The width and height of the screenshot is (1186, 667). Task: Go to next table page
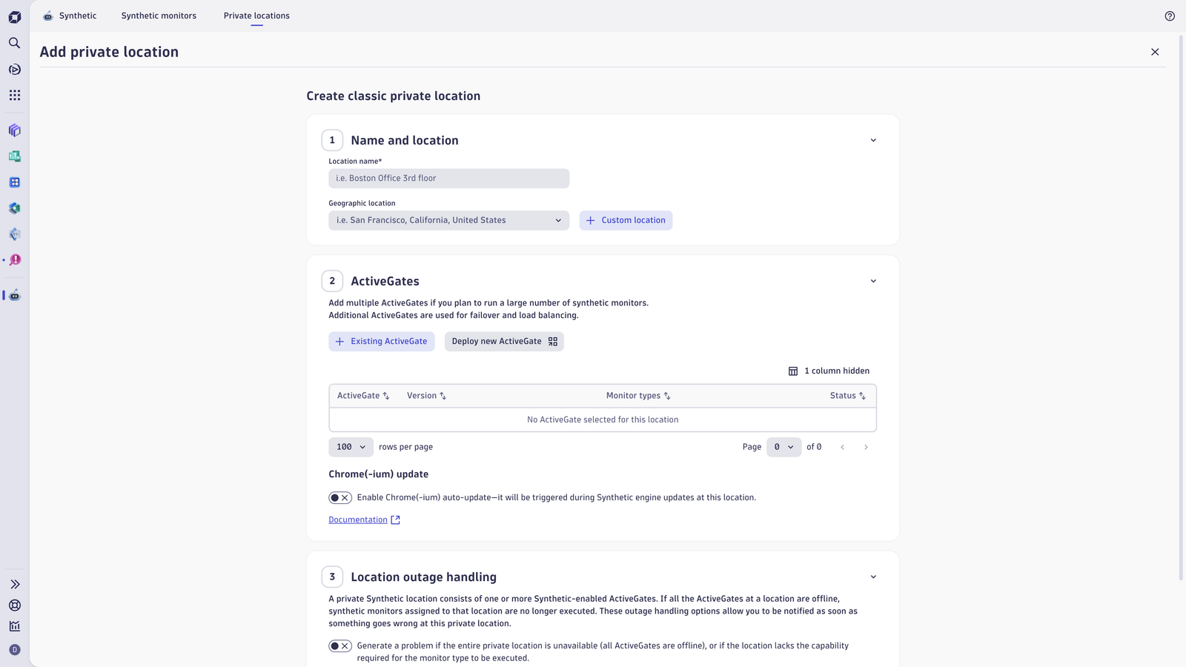[x=866, y=447]
